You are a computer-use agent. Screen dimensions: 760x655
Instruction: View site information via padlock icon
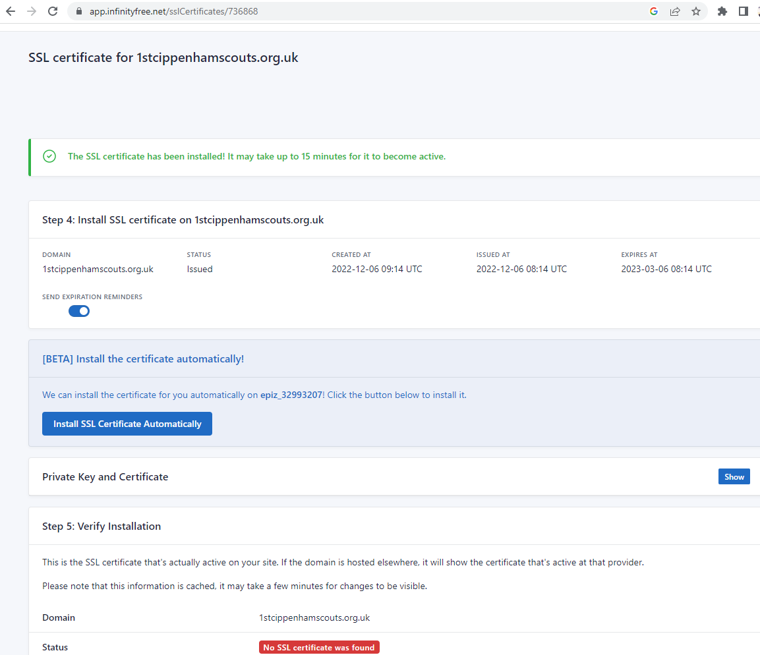(x=78, y=11)
